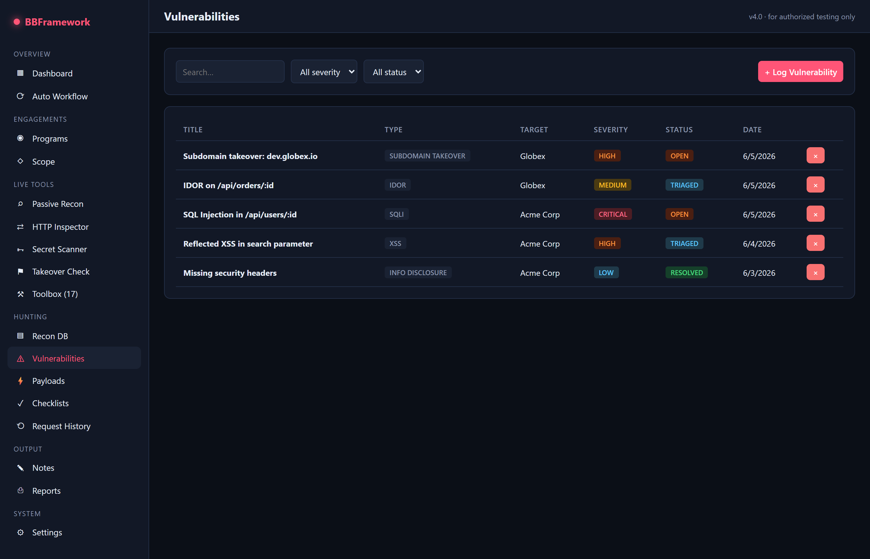
Task: Click the MEDIUM severity badge
Action: (x=612, y=185)
